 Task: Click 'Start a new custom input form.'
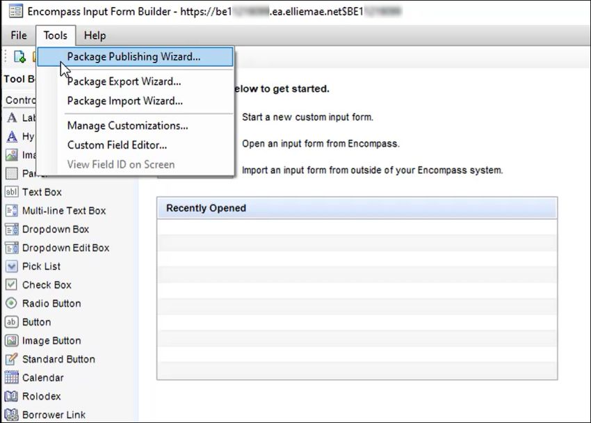tap(307, 118)
